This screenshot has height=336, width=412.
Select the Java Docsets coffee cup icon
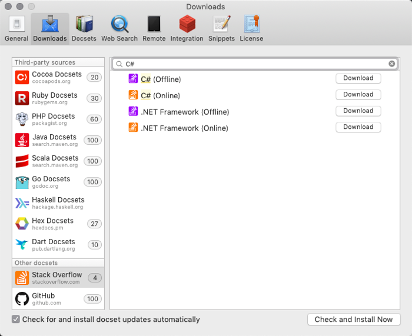(22, 140)
